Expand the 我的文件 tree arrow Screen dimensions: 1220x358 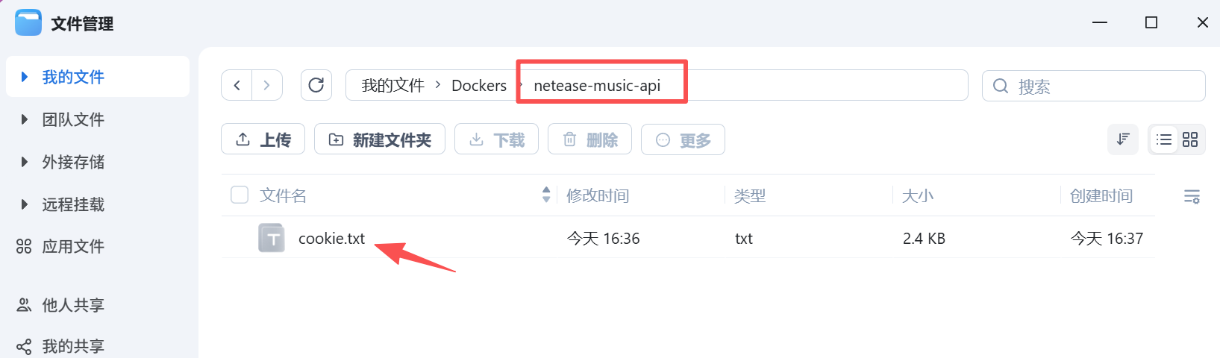pos(25,77)
